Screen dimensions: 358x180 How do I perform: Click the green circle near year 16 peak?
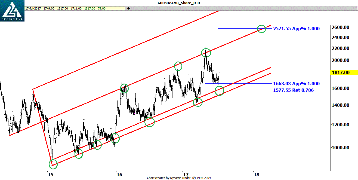[x=124, y=89]
